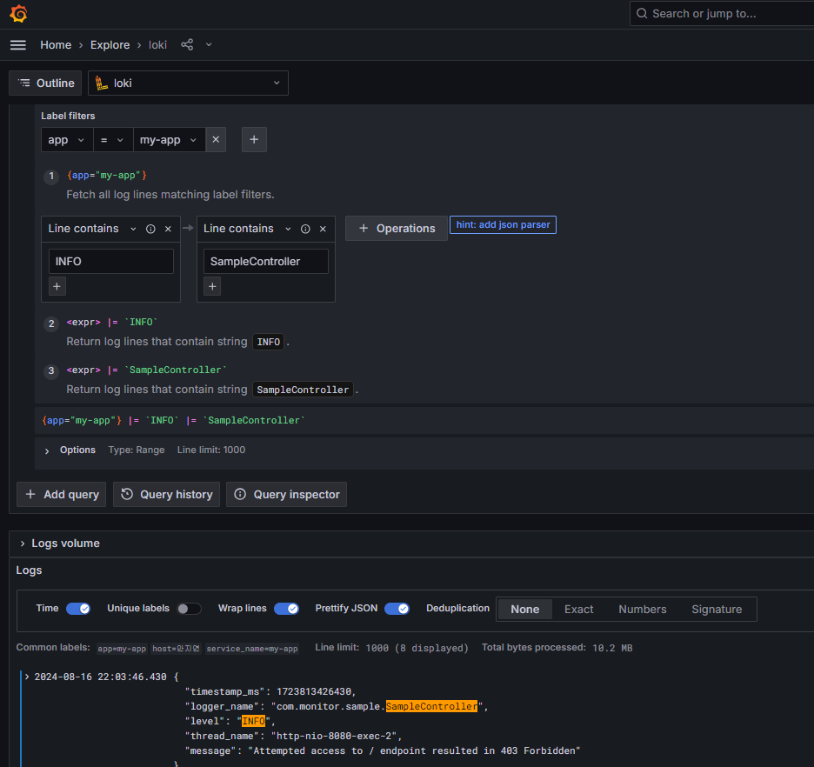Screen dimensions: 814x767
Task: Click the Grafana logo icon
Action: click(x=18, y=14)
